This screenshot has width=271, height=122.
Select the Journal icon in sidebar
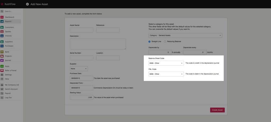2,60
